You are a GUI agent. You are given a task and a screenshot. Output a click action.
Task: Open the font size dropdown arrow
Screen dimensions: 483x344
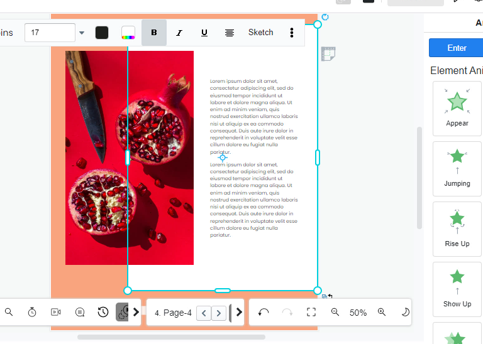[x=81, y=33]
